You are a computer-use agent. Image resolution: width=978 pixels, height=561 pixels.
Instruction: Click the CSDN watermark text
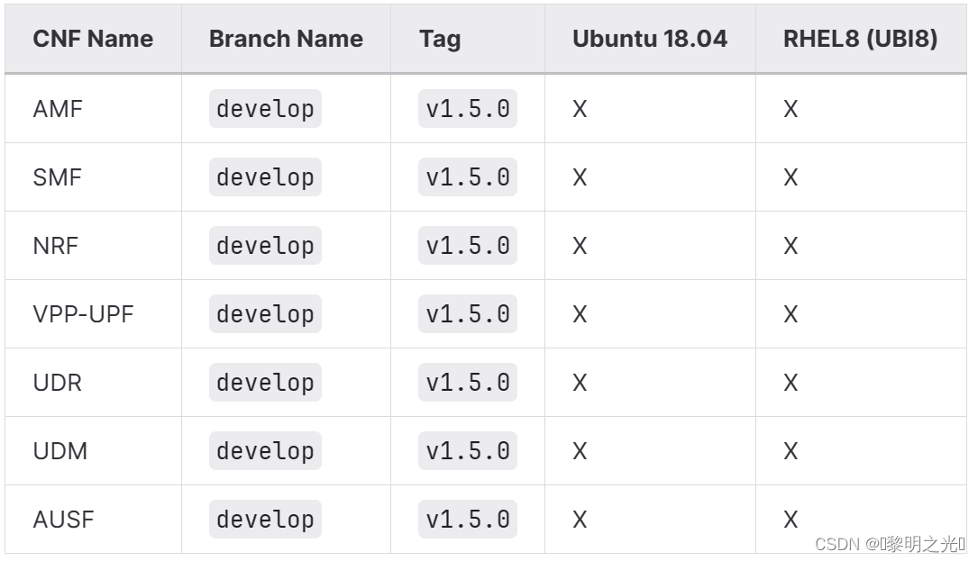pyautogui.click(x=890, y=544)
